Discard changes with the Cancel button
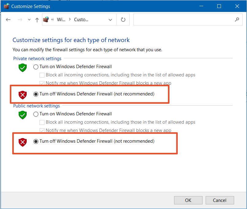The height and width of the screenshot is (209, 247). [x=220, y=200]
